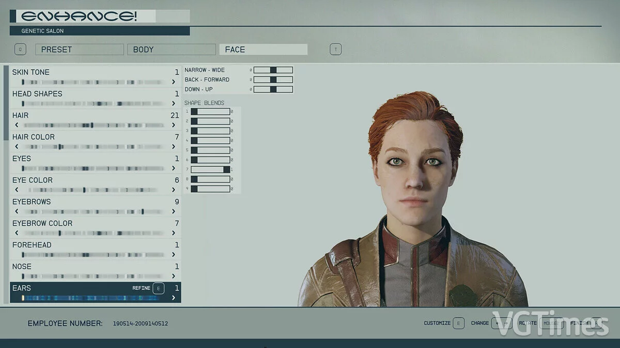Click the right arrow on Skin Tone
Screen dimensions: 620x348
[174, 82]
